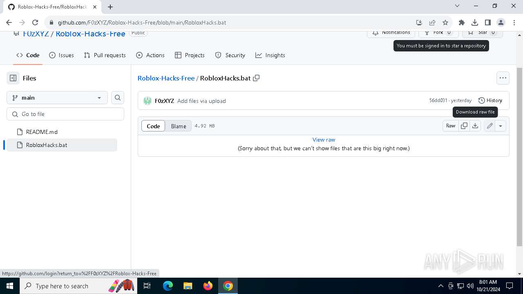The height and width of the screenshot is (294, 523).
Task: Collapse the Files side panel icon
Action: tap(13, 78)
